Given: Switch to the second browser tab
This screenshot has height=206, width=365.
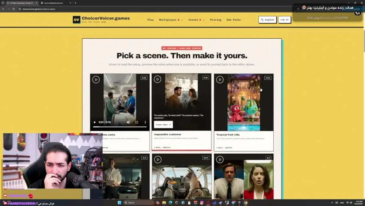Looking at the screenshot, I should (56, 3).
